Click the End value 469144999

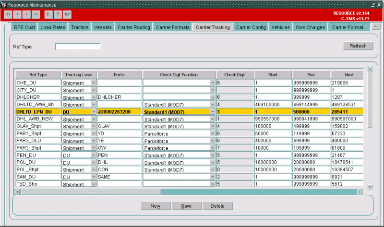[311, 104]
